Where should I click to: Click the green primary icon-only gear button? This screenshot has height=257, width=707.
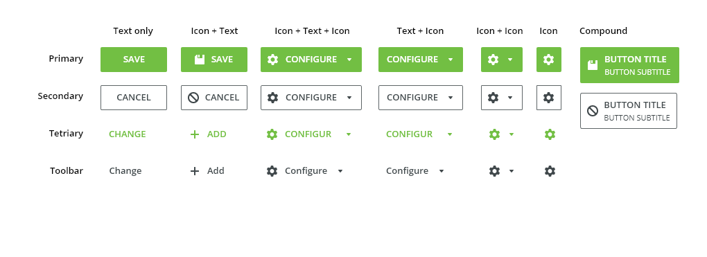pyautogui.click(x=549, y=60)
